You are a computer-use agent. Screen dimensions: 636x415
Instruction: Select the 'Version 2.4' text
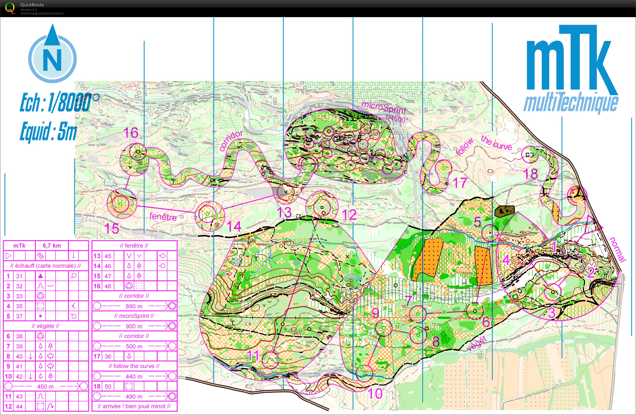[29, 10]
